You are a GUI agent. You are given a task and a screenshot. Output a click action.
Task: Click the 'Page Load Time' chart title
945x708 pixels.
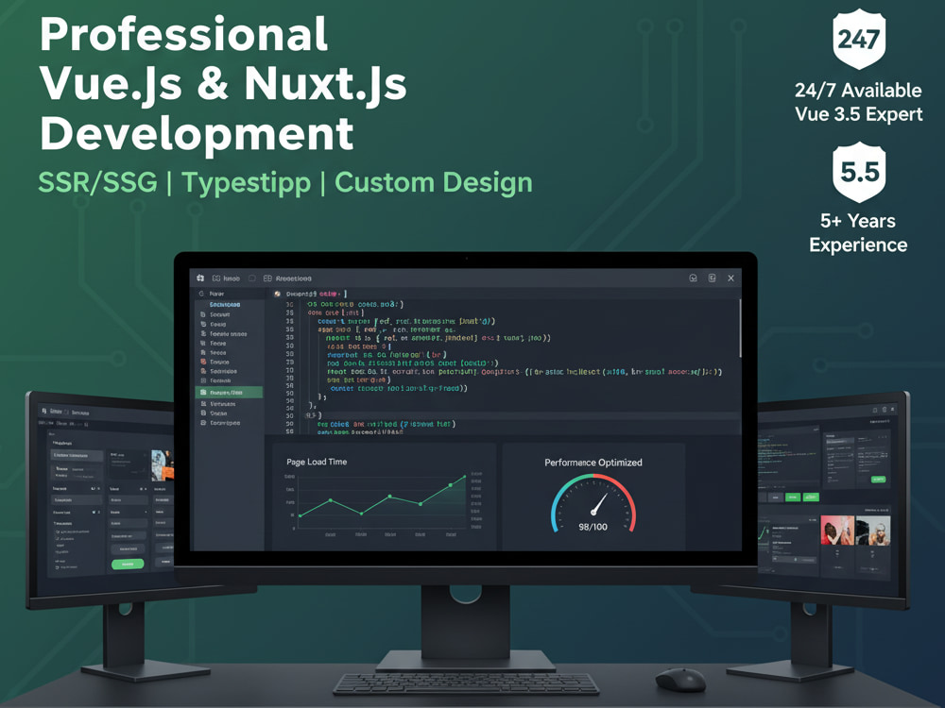tap(317, 462)
